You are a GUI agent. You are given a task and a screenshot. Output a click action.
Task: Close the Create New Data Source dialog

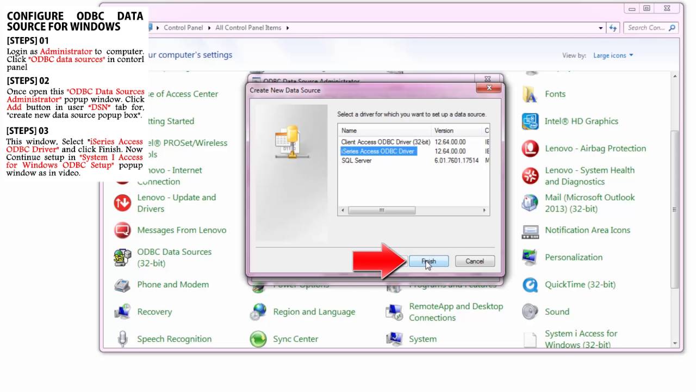[x=489, y=87]
